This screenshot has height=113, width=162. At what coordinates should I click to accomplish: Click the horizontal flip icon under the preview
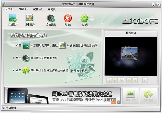click(x=129, y=80)
